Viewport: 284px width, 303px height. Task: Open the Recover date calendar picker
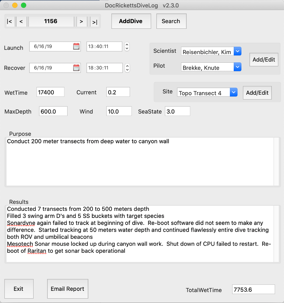[76, 68]
